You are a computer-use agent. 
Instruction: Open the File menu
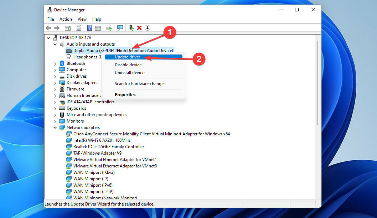tap(51, 19)
